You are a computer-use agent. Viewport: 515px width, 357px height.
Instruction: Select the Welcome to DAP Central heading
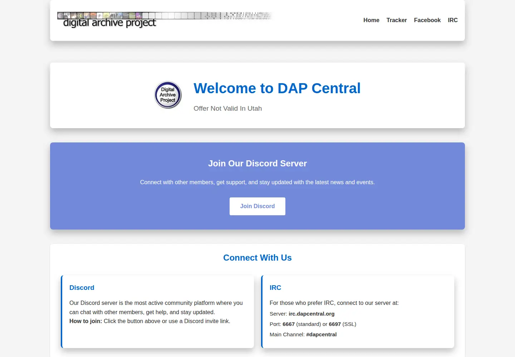[x=277, y=88]
